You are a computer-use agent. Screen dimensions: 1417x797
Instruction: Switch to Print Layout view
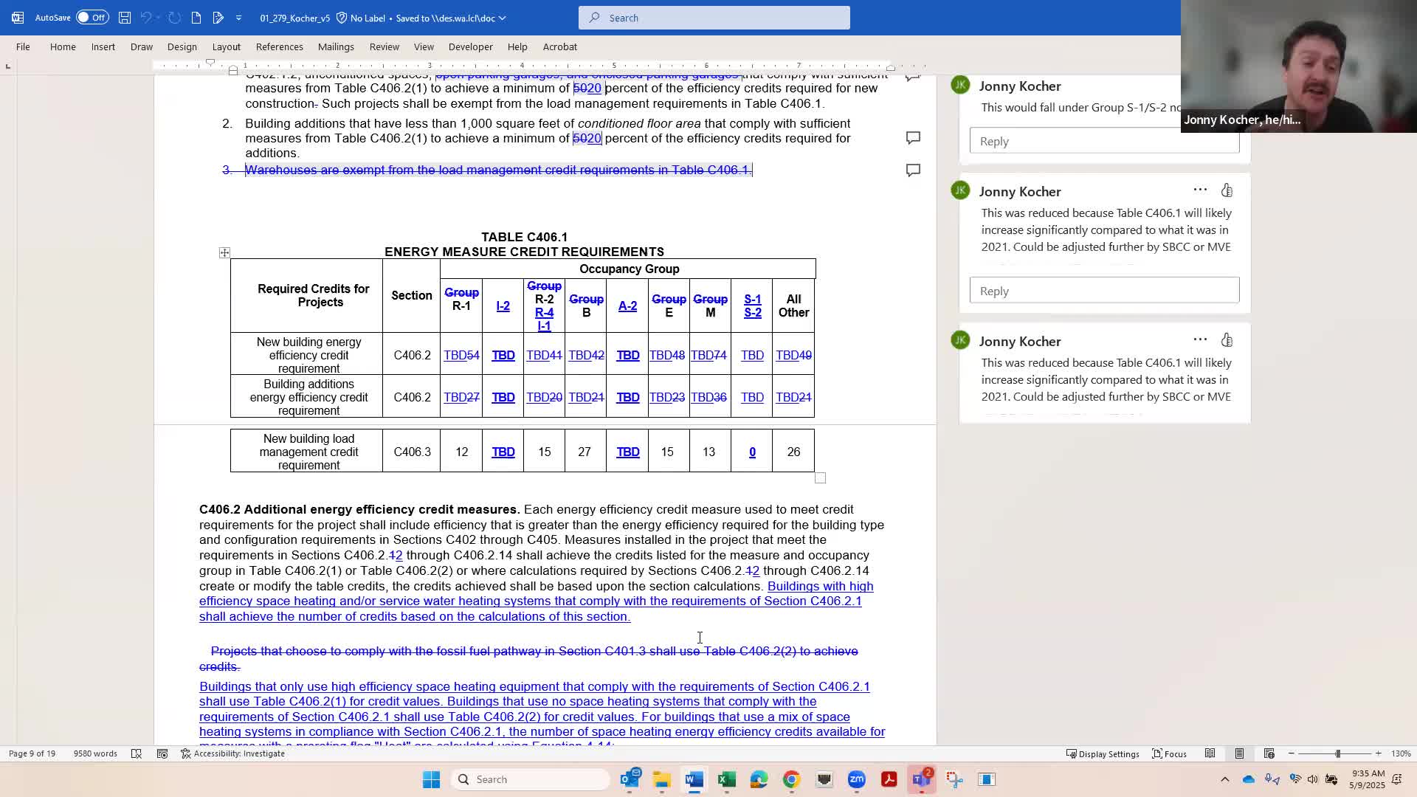tap(1239, 753)
